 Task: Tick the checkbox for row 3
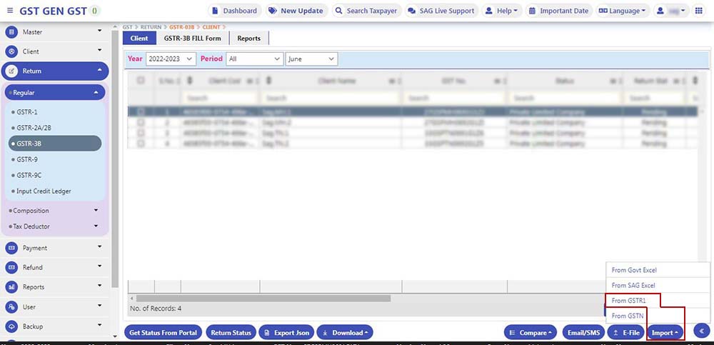(x=141, y=133)
